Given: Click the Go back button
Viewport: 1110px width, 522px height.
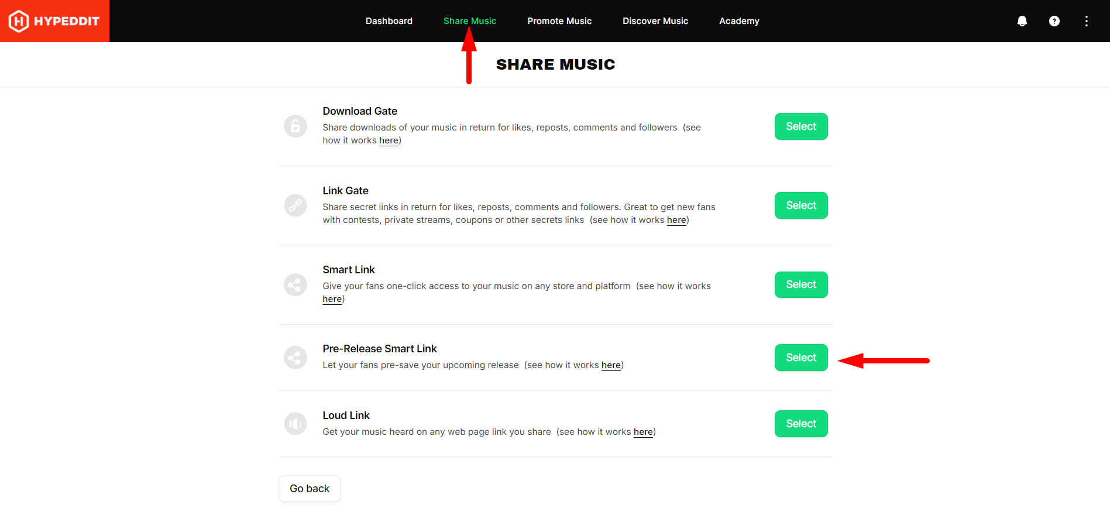Looking at the screenshot, I should click(x=310, y=489).
